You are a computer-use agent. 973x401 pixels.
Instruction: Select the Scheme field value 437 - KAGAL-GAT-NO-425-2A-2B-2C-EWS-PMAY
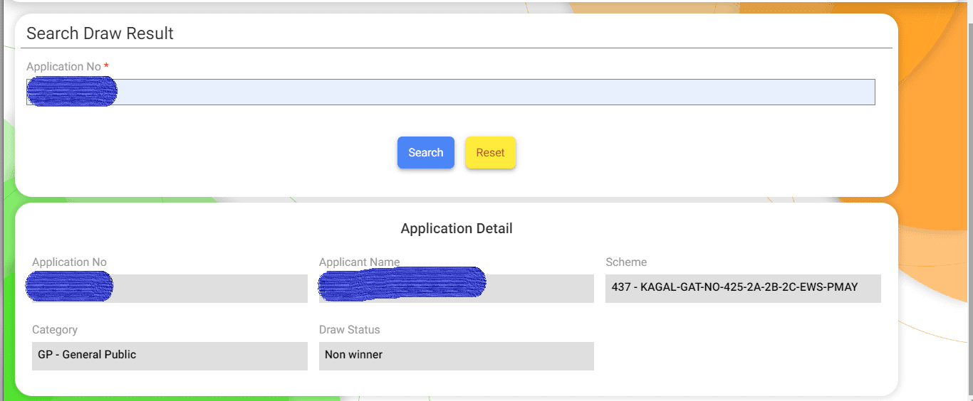(x=743, y=288)
